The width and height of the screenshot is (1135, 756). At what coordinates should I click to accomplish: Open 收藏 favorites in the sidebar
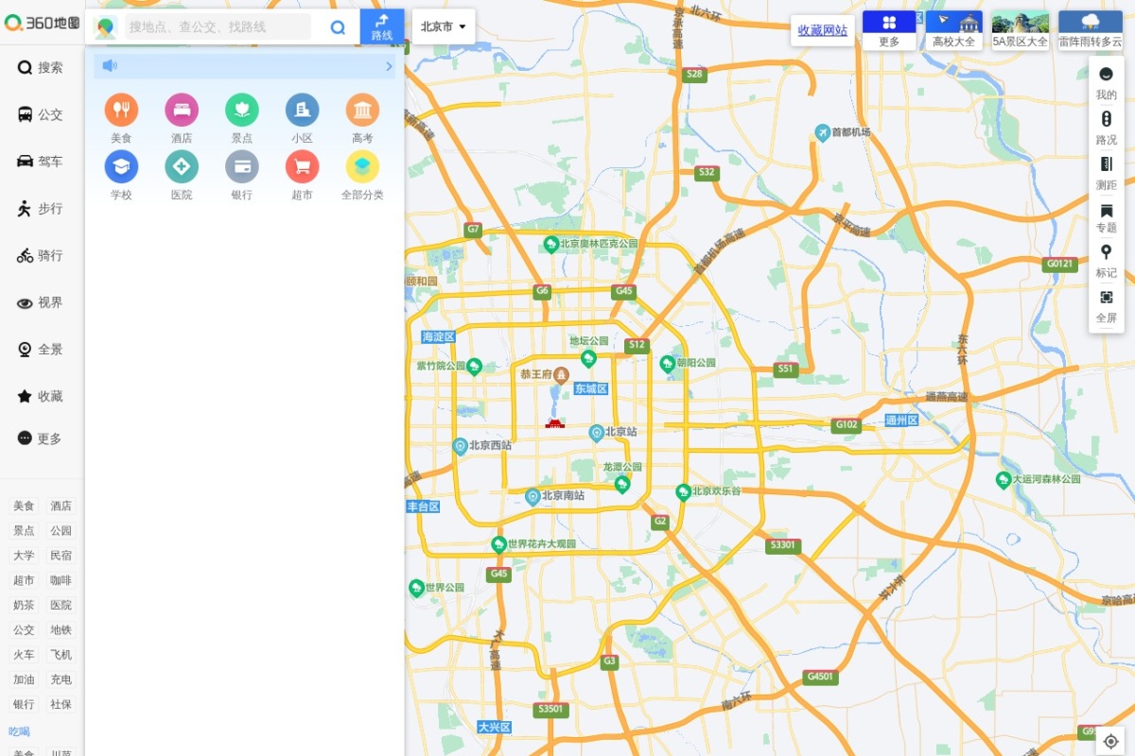coord(41,396)
